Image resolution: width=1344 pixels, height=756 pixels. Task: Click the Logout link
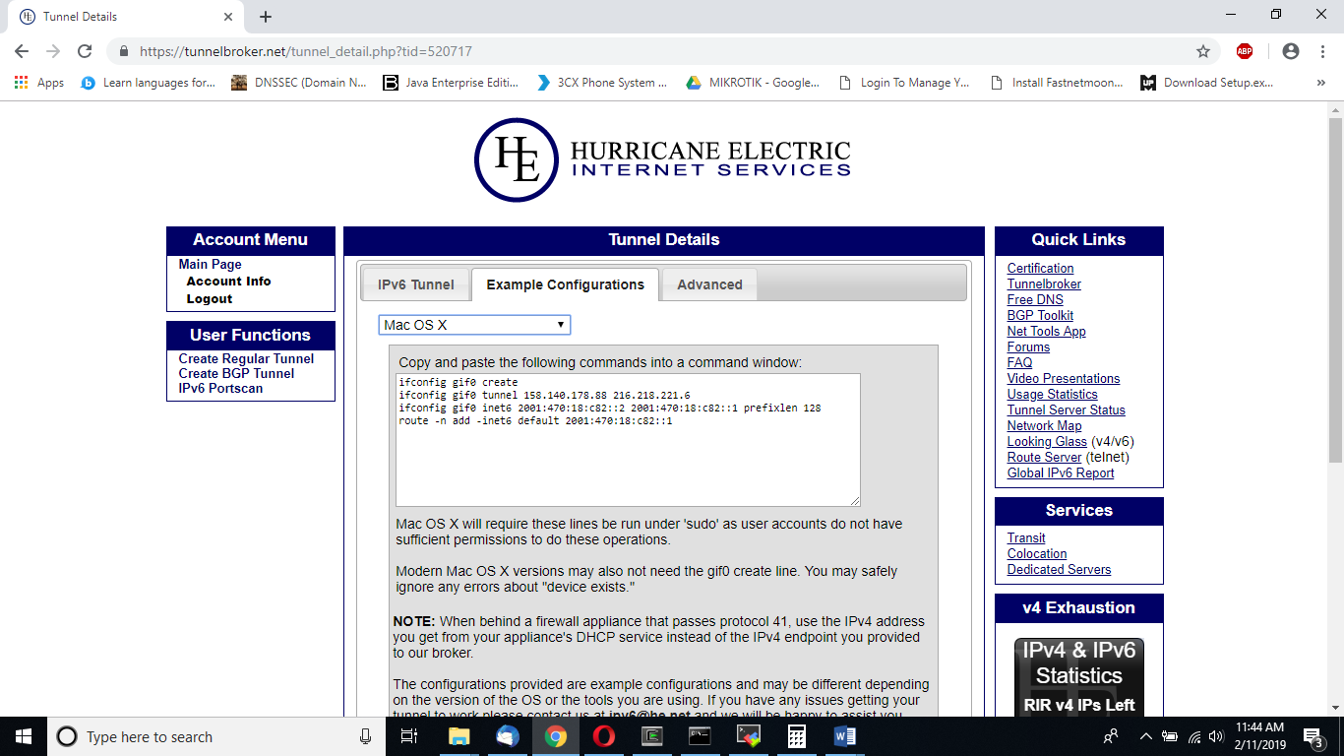point(210,299)
